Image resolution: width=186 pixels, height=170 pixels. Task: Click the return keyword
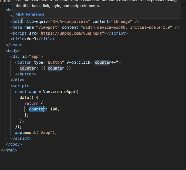(31, 104)
